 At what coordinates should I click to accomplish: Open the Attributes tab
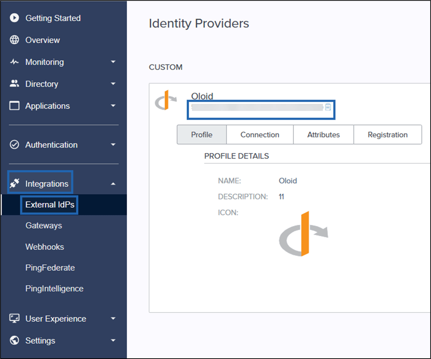tap(324, 135)
